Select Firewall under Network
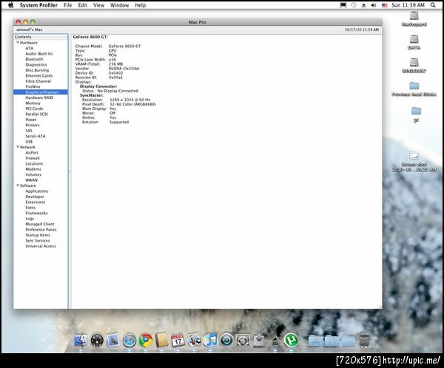 pyautogui.click(x=33, y=158)
